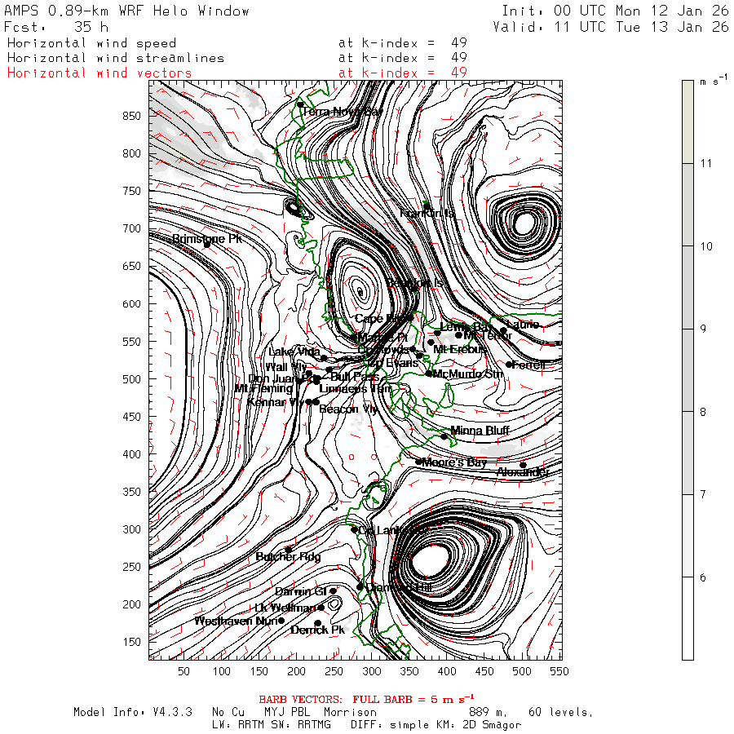The height and width of the screenshot is (734, 734).
Task: Click the colorbar segment between 8 and 9
Action: point(688,370)
